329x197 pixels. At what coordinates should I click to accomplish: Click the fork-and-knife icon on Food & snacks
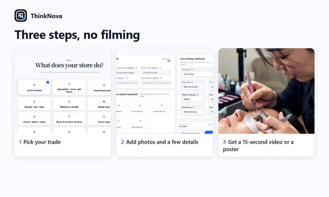coord(34,85)
